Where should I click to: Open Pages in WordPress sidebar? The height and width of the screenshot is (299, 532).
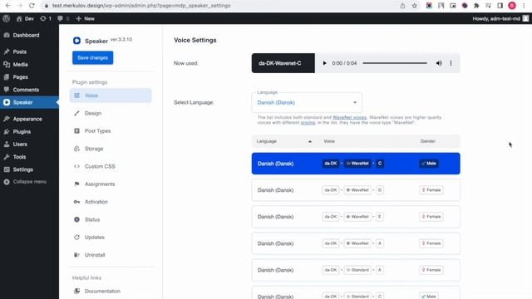(30, 77)
